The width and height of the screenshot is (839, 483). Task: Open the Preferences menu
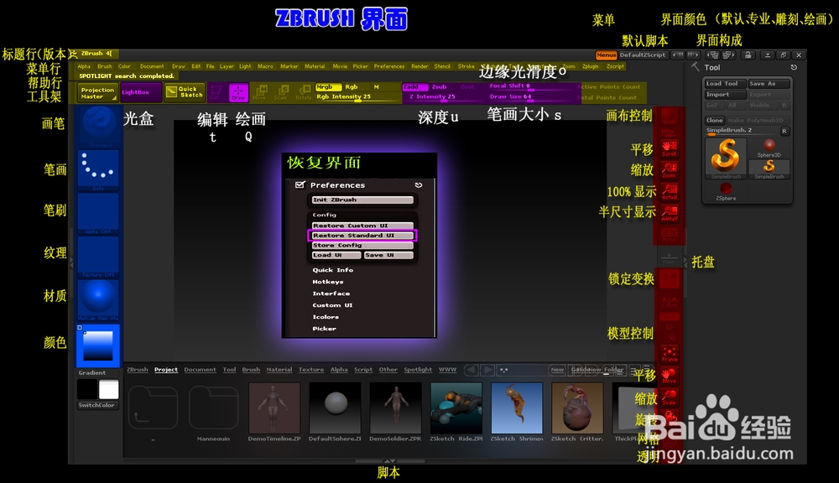[x=389, y=67]
